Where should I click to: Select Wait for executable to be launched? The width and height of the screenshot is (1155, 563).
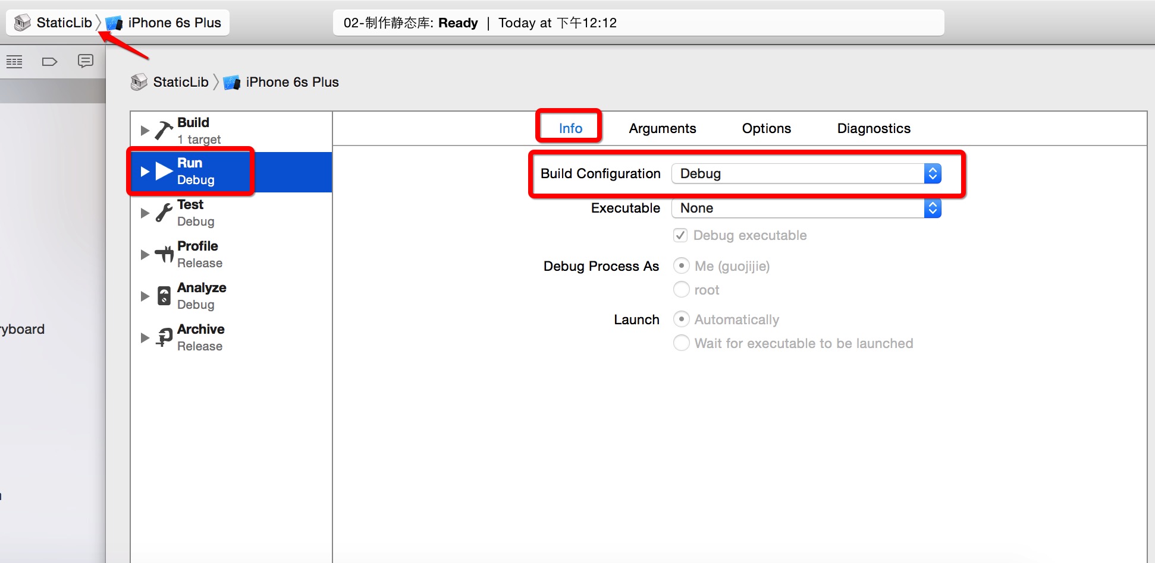pos(682,343)
